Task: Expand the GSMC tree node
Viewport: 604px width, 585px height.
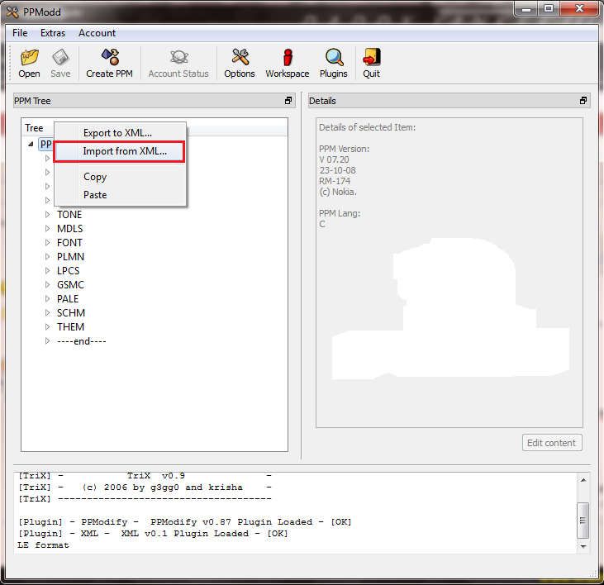Action: pyautogui.click(x=47, y=284)
